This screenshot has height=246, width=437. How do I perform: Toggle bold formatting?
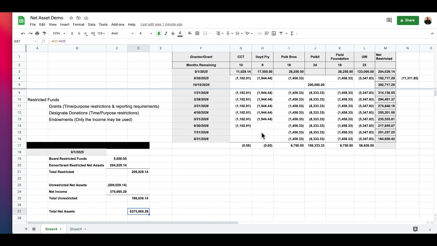[x=159, y=33]
